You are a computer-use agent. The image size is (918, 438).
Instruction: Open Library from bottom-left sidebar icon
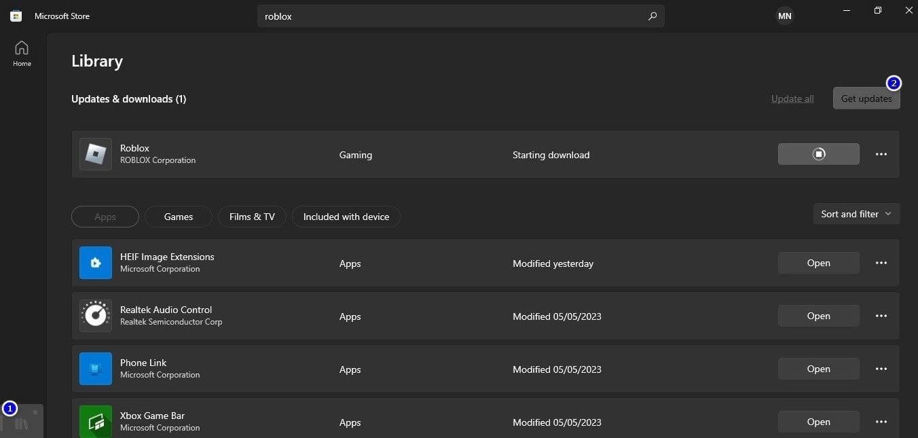22,422
